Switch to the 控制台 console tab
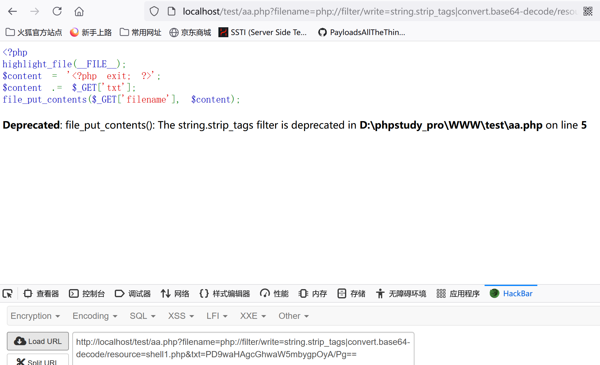This screenshot has width=600, height=365. (87, 293)
